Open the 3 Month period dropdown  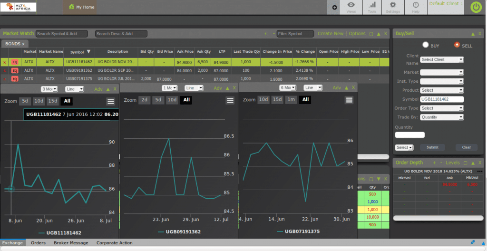(x=49, y=89)
